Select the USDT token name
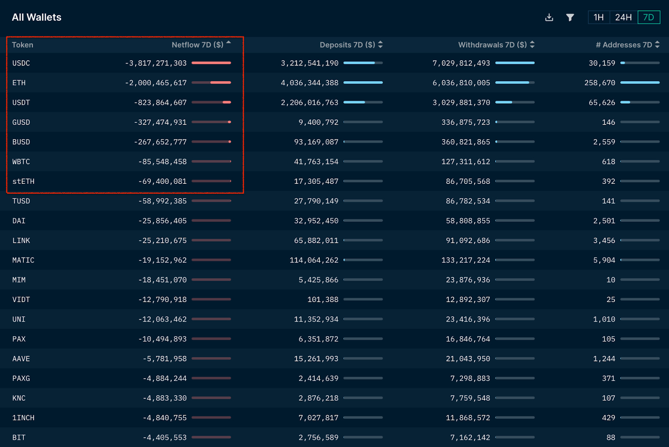 21,102
